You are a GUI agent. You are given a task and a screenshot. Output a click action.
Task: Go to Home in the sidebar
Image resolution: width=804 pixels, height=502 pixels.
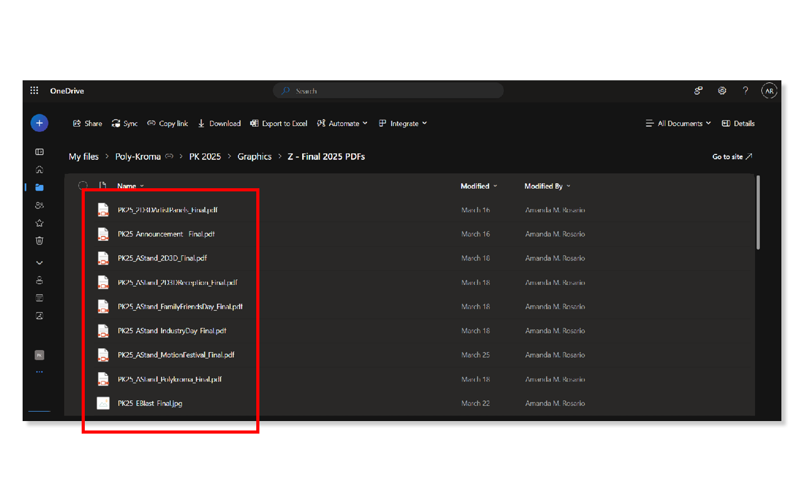click(x=40, y=169)
